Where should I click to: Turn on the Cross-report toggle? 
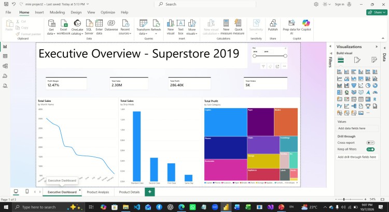(370, 143)
